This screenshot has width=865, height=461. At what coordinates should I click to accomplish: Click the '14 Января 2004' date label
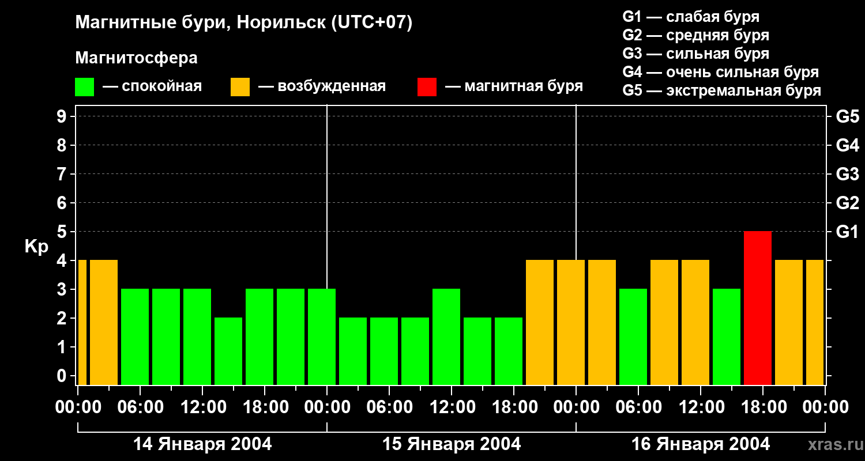202,444
